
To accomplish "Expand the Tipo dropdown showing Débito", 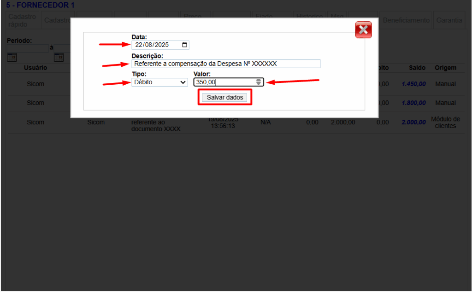I will click(x=159, y=82).
